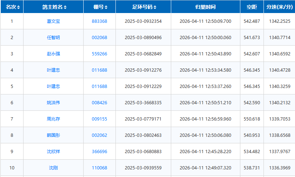Open loft number 002068 link
Image resolution: width=295 pixels, height=177 pixels.
point(100,38)
